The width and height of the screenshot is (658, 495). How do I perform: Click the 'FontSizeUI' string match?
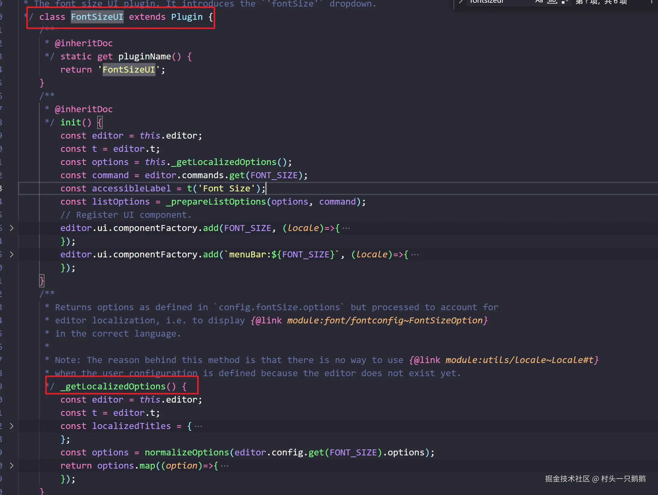129,70
